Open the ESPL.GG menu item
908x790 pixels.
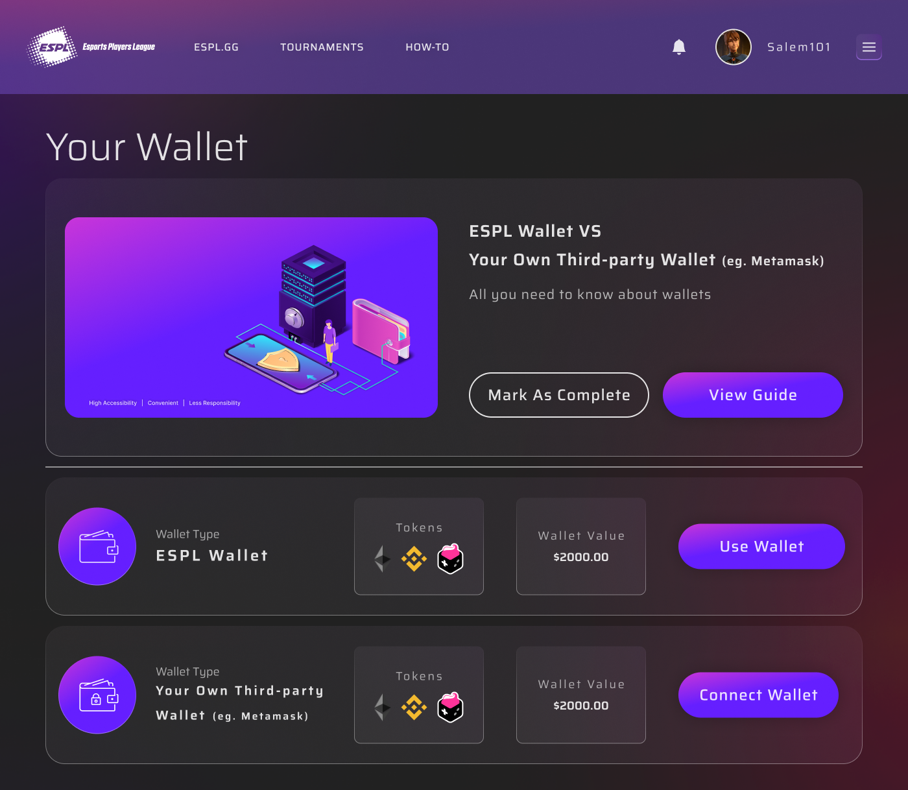[x=216, y=47]
